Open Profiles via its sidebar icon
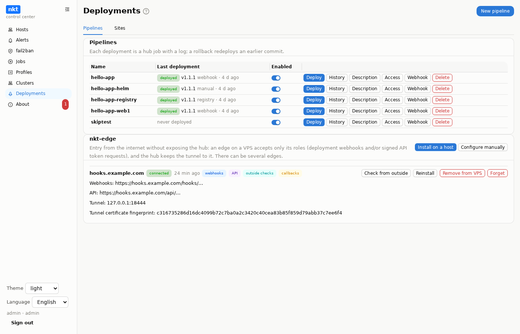This screenshot has width=520, height=334. 10,72
